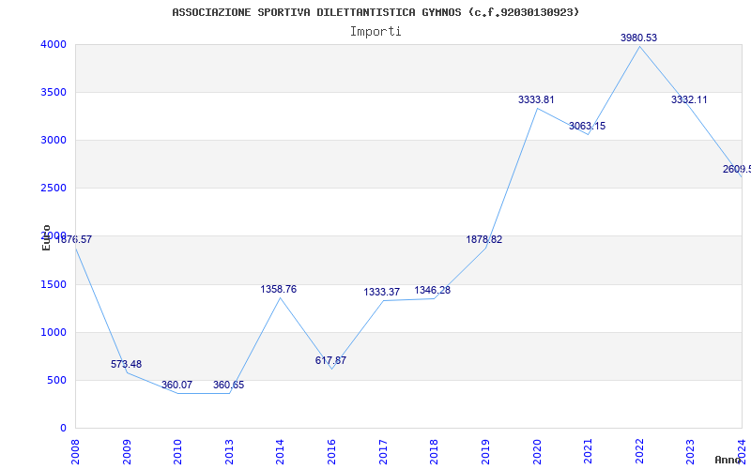Click the y-axis value 1500
This screenshot has width=751, height=469.
click(54, 285)
